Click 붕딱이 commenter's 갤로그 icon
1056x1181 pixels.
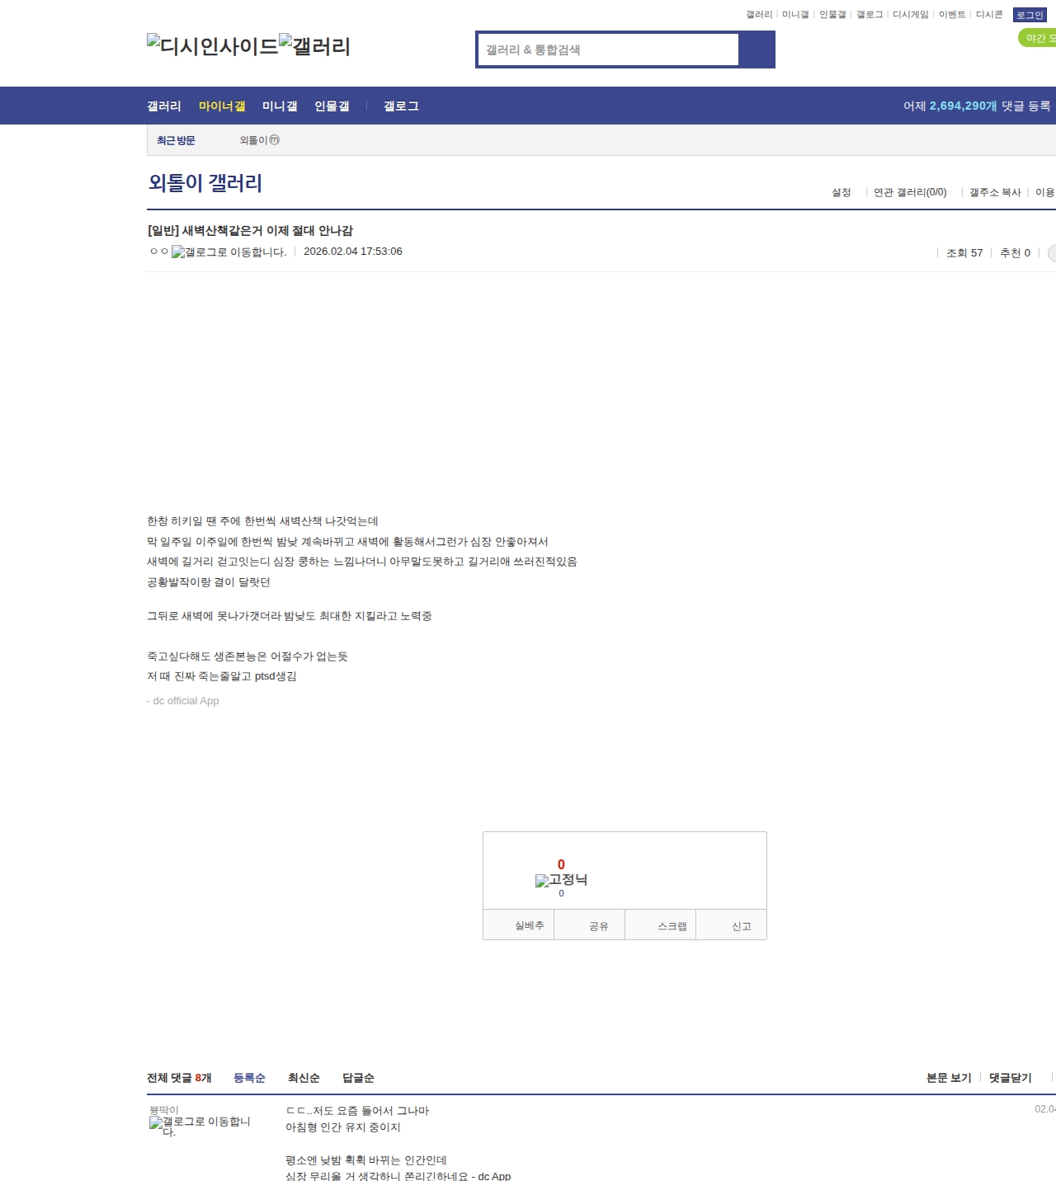(x=200, y=1127)
